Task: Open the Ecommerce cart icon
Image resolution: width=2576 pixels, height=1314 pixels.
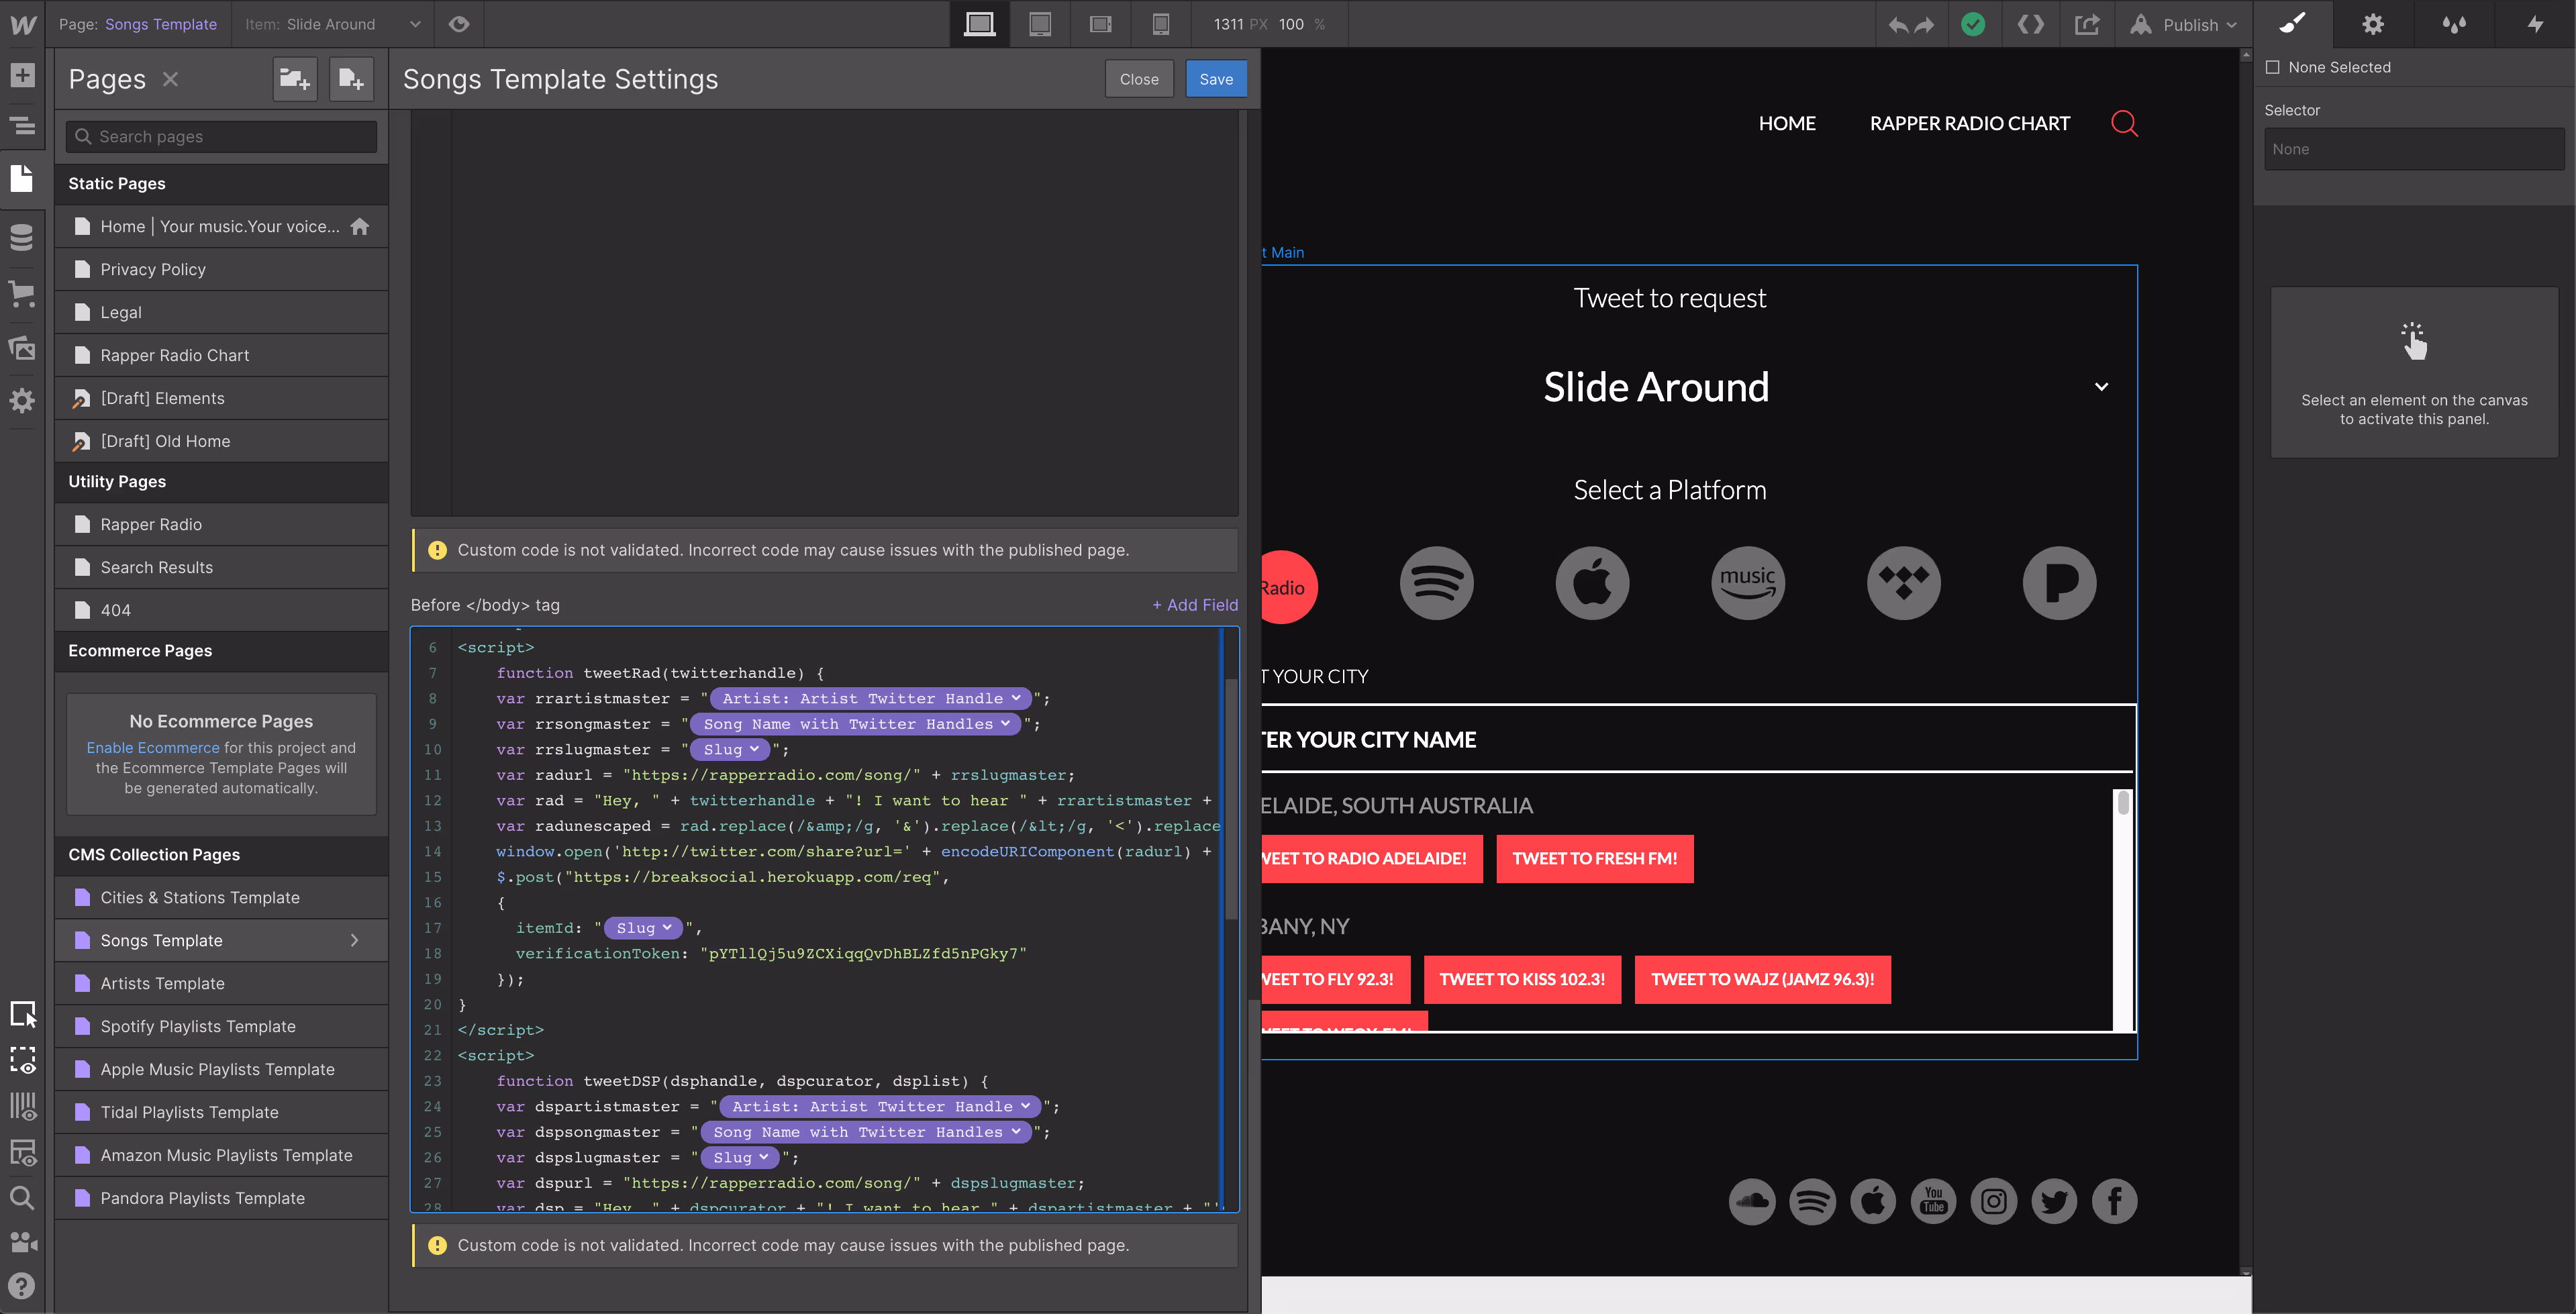Action: tap(22, 293)
